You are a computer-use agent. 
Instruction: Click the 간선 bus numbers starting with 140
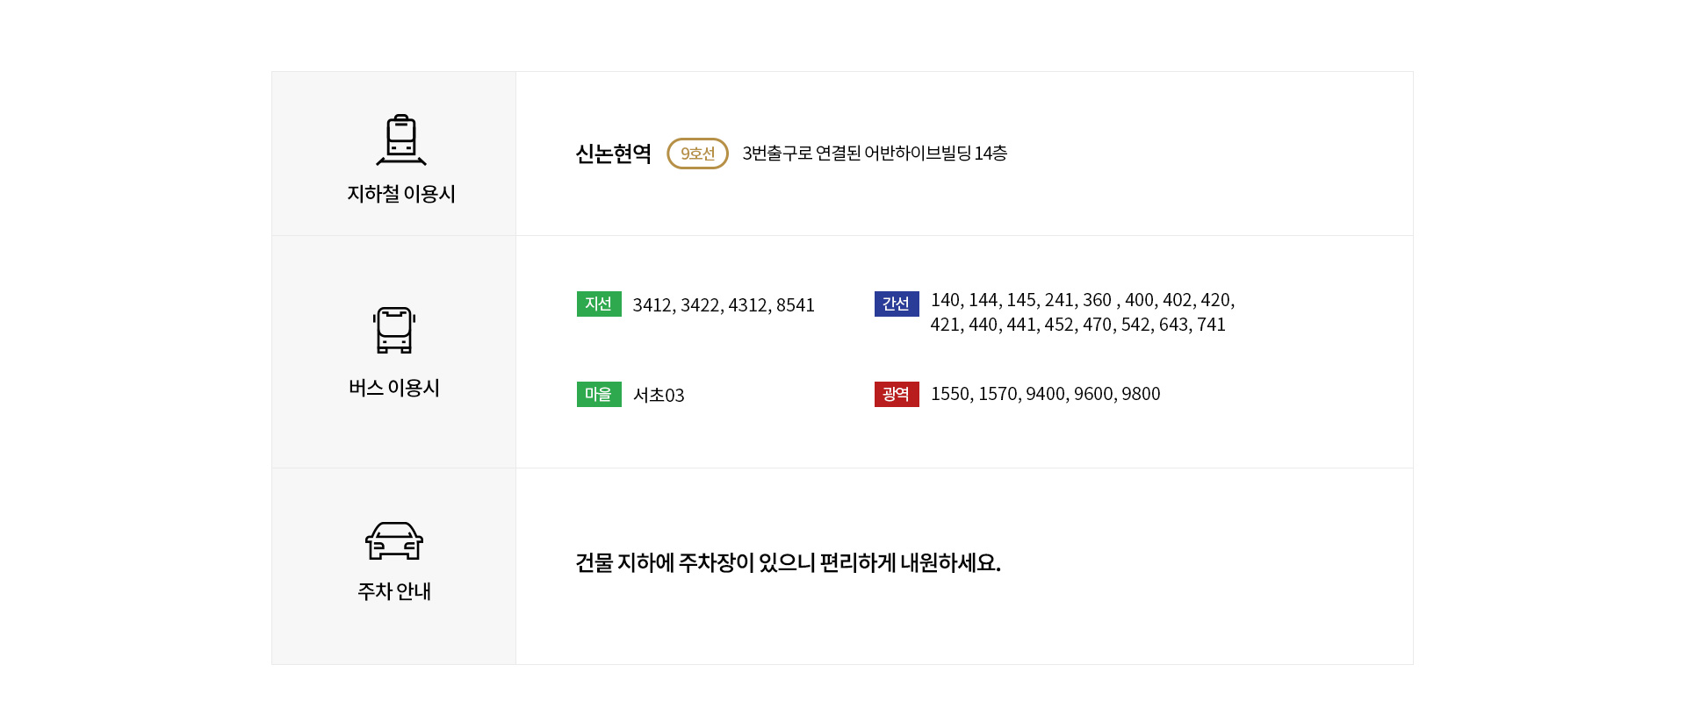(x=1083, y=300)
